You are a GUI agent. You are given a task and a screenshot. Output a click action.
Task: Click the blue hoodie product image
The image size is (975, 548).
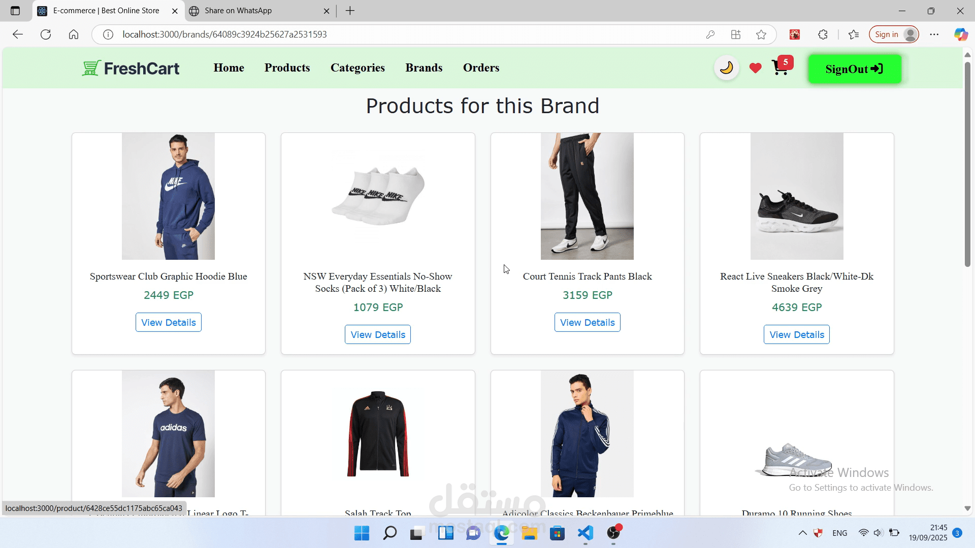[168, 196]
